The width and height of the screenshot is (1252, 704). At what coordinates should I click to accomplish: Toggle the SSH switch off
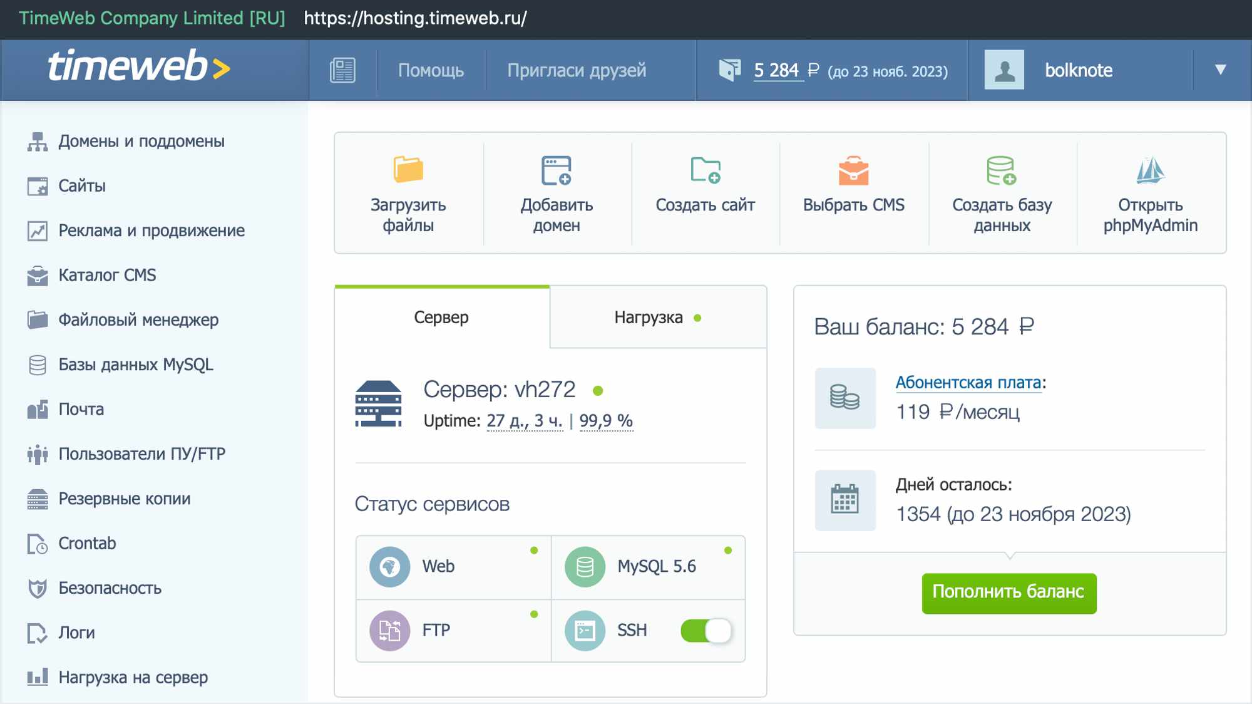pyautogui.click(x=706, y=631)
